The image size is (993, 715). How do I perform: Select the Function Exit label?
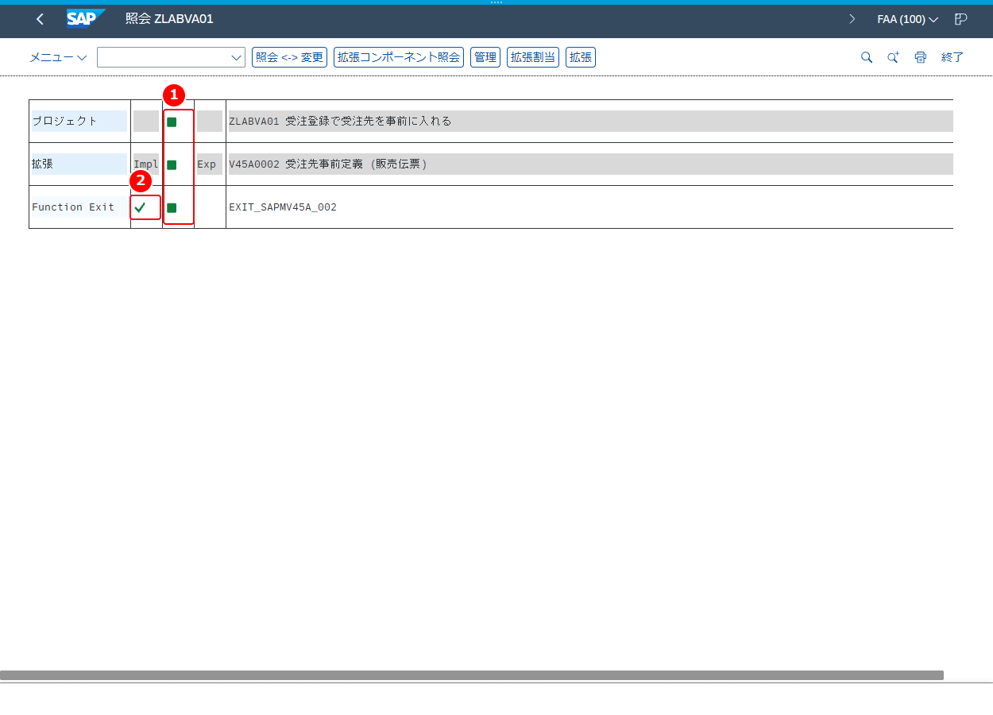pos(73,207)
